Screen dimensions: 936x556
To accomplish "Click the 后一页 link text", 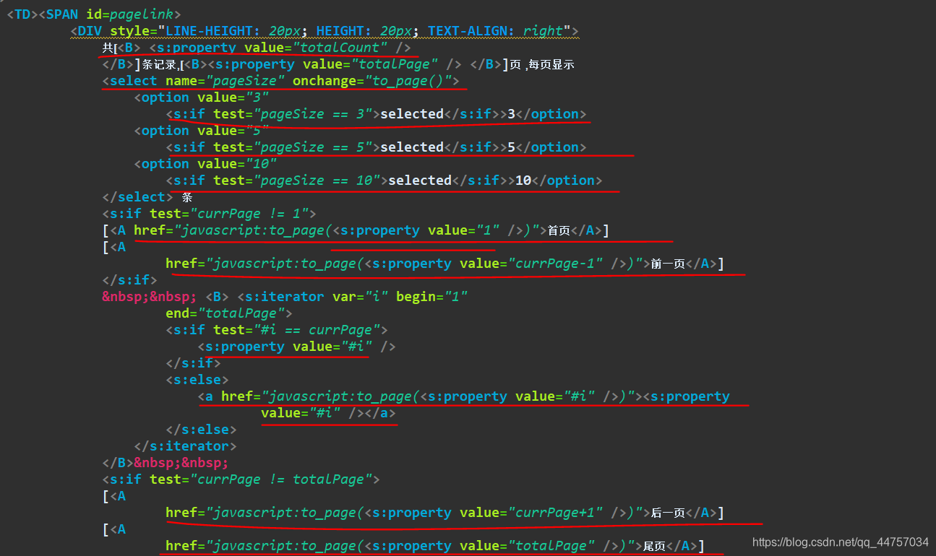I will pos(668,513).
